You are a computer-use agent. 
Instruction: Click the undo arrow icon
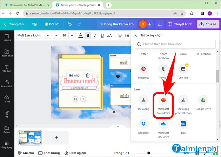[69, 24]
